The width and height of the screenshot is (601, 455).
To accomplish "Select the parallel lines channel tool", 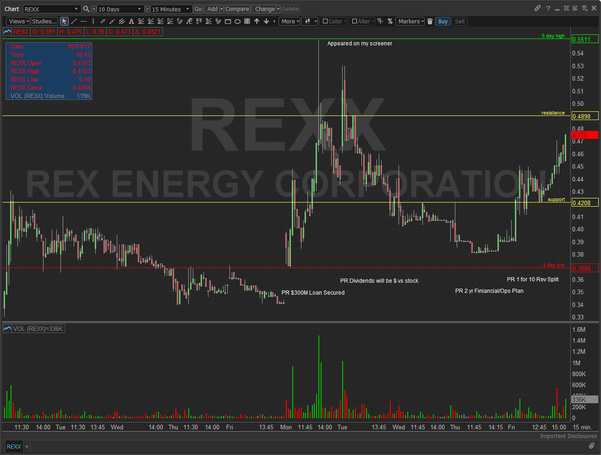I will click(x=103, y=21).
